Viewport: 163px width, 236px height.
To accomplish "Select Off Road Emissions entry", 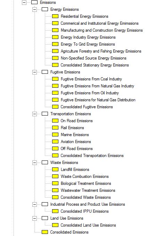I will point(76,149).
